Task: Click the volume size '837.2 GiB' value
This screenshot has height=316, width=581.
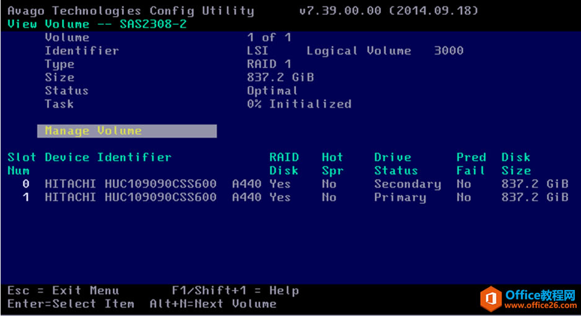Action: (281, 77)
